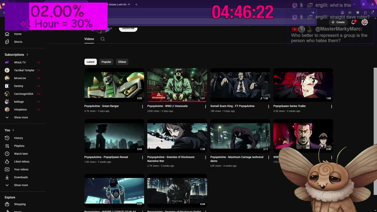
Task: Open the YouTube account avatar menu
Action: coord(365,22)
